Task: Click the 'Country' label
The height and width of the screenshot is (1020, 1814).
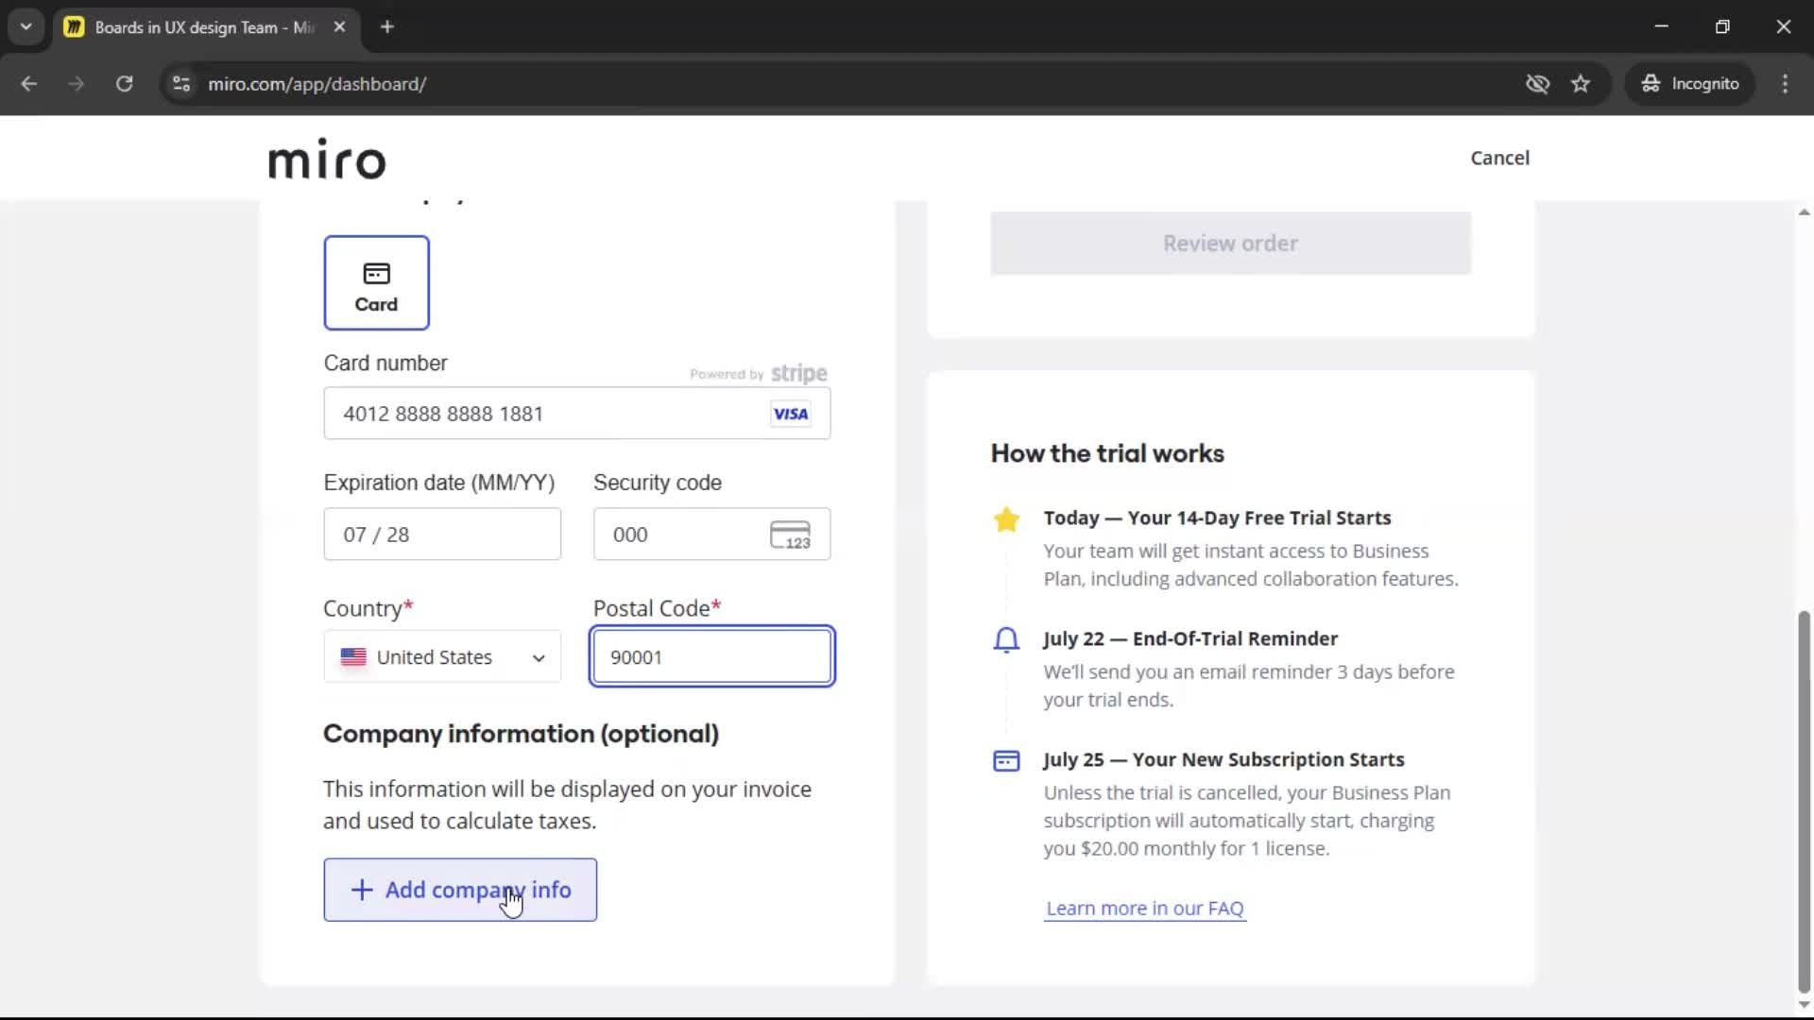Action: click(x=368, y=609)
